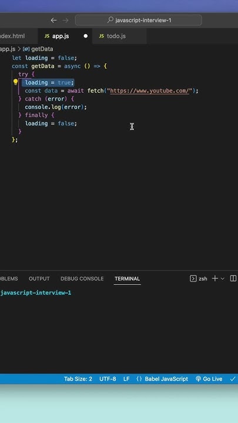Change Tab Size: 2 setting
238x423 pixels.
tap(78, 379)
